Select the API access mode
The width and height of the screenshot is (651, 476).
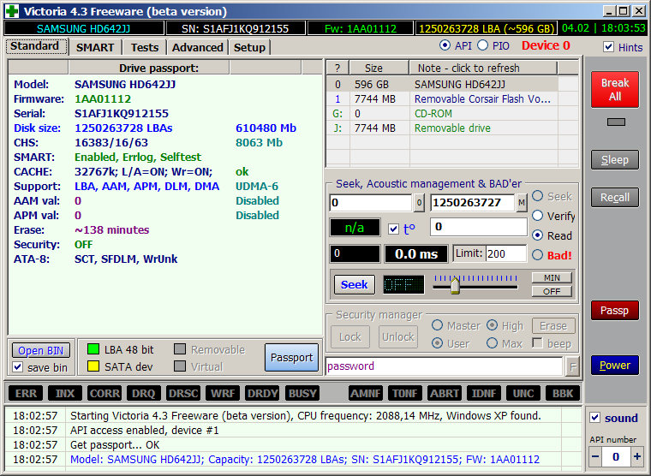pyautogui.click(x=445, y=45)
